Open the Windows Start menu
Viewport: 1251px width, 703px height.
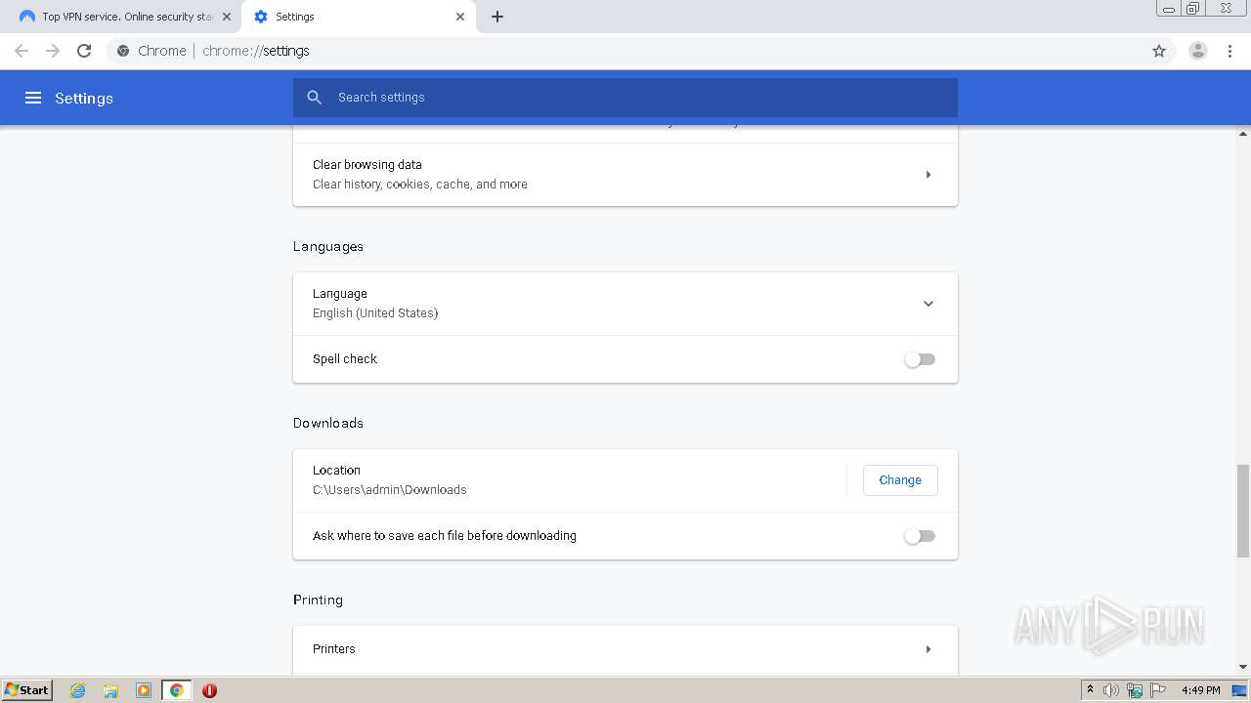(x=26, y=690)
